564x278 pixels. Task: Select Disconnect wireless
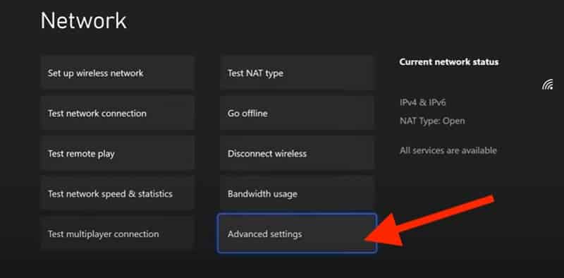[x=297, y=154]
